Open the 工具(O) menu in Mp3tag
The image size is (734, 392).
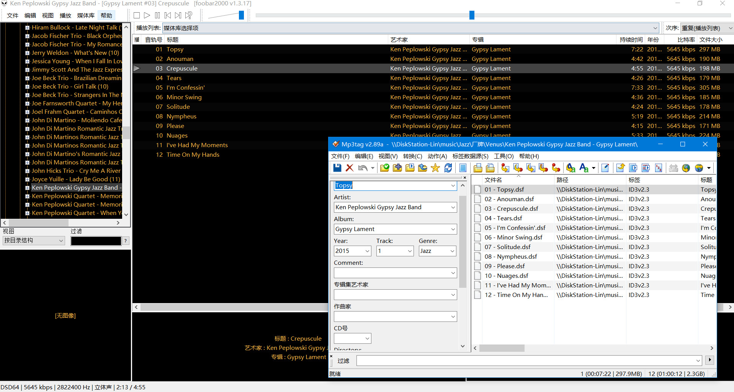point(504,156)
